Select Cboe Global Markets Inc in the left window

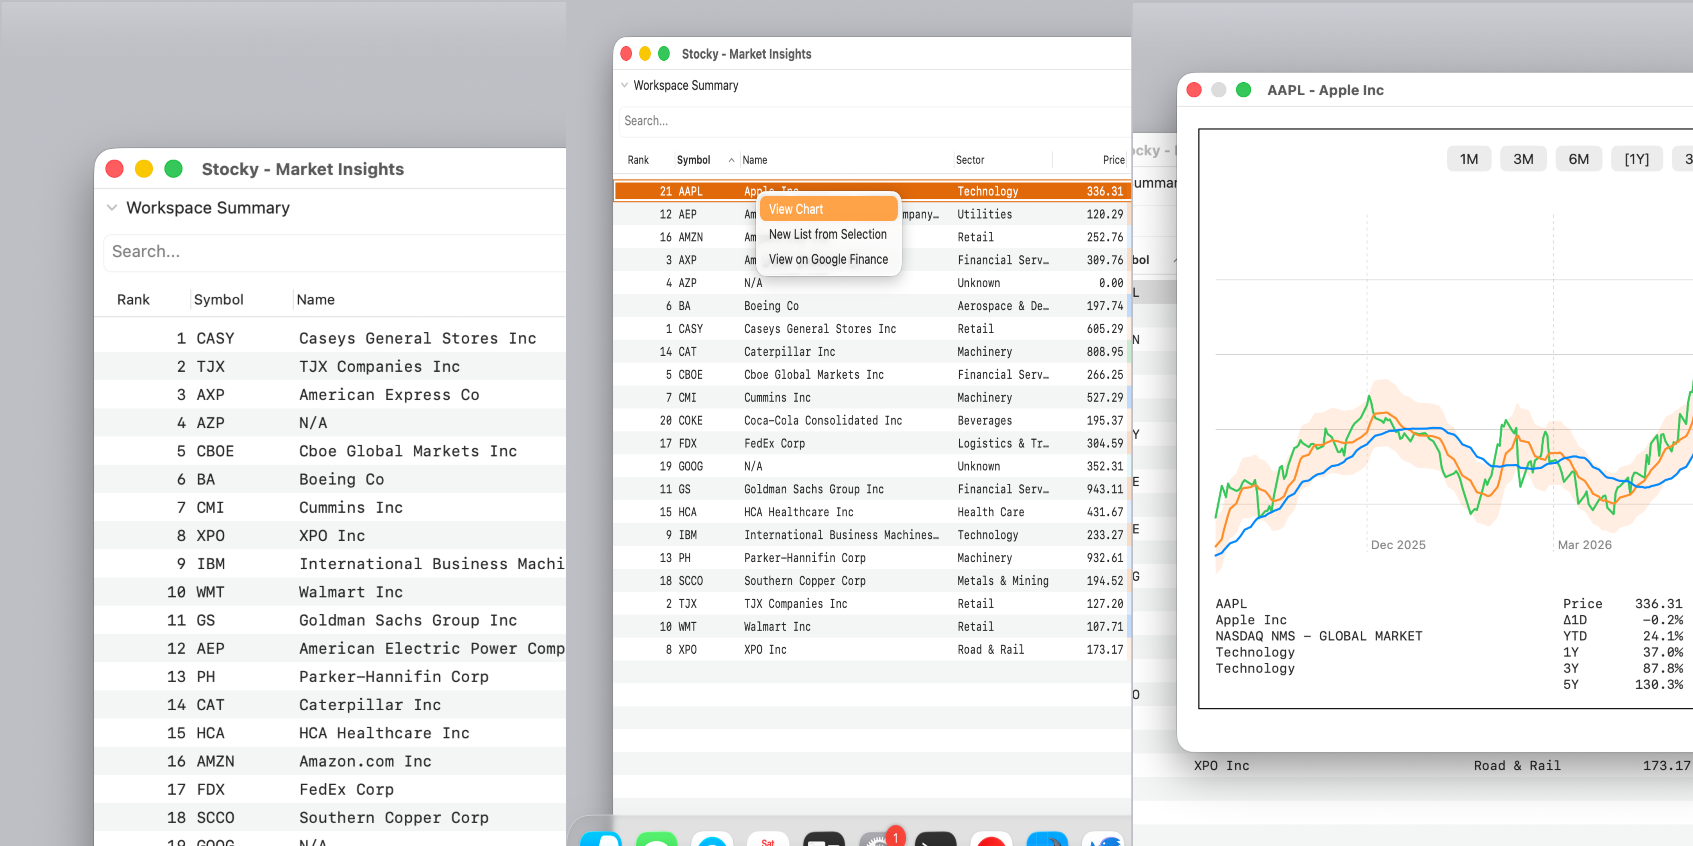coord(407,451)
